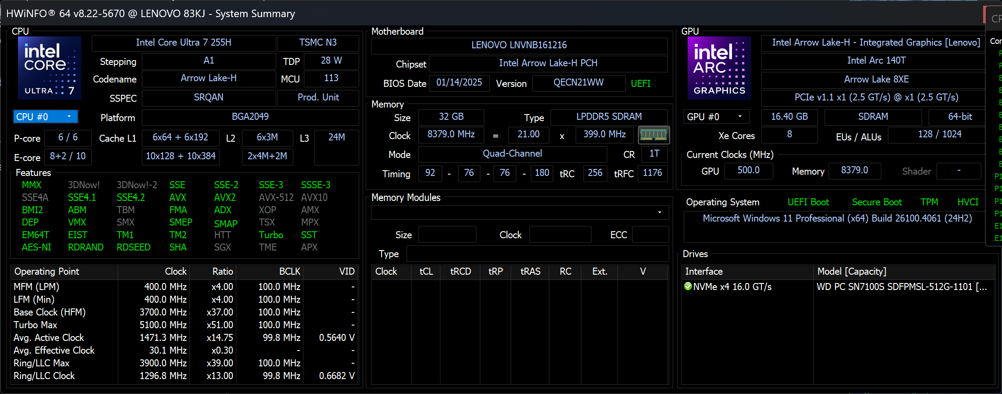Click the tRAS column header

530,272
